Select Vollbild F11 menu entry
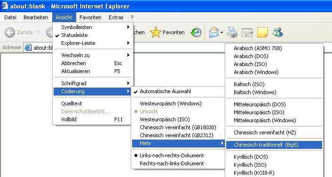The image size is (332, 177). 92,119
